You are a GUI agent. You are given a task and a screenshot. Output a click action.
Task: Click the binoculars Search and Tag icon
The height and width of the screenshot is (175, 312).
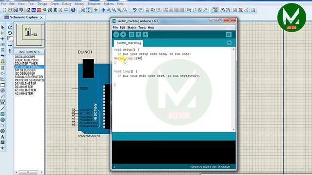click(223, 10)
